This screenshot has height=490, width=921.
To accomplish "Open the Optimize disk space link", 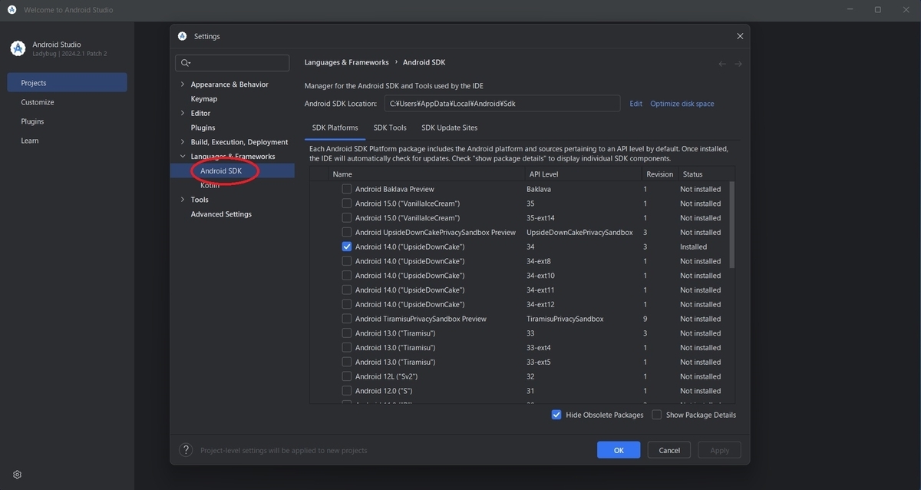I will click(x=682, y=102).
